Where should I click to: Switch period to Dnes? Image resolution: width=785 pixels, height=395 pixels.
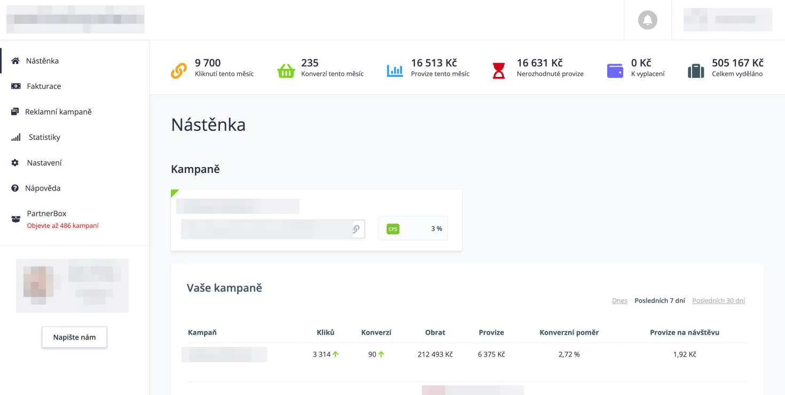[x=619, y=301]
